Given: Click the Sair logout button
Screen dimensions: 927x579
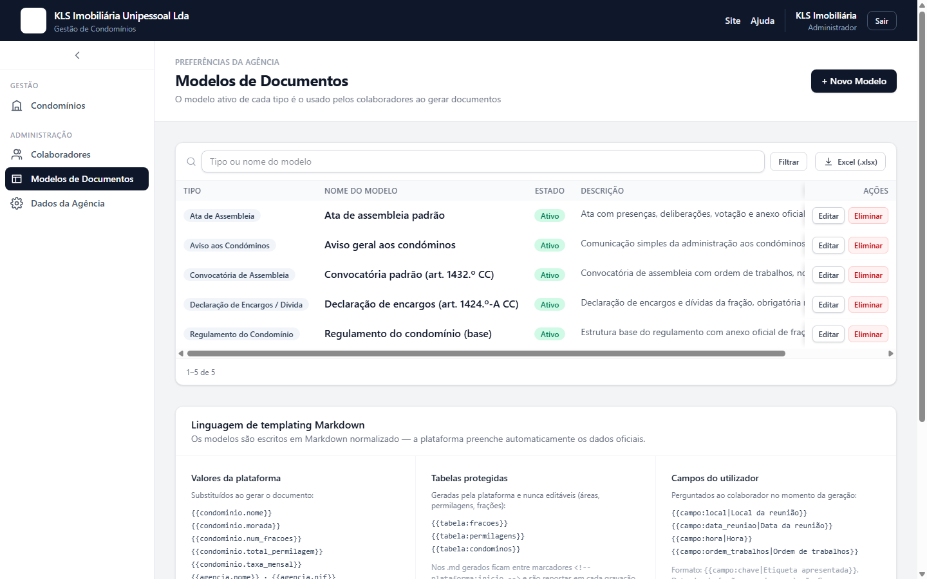Looking at the screenshot, I should 882,21.
